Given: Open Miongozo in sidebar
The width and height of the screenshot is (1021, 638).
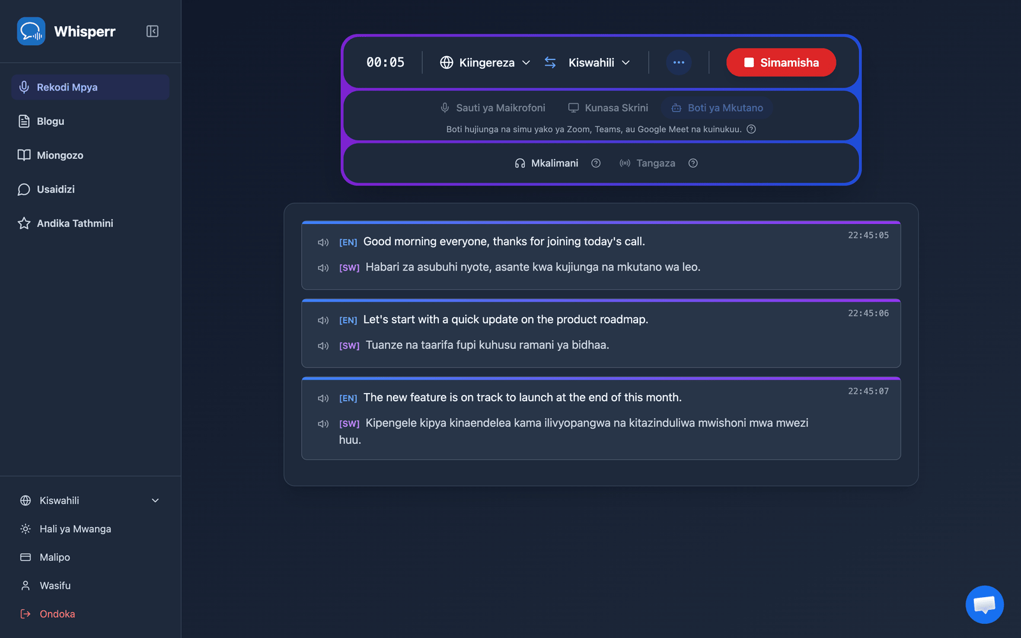Looking at the screenshot, I should (x=90, y=155).
